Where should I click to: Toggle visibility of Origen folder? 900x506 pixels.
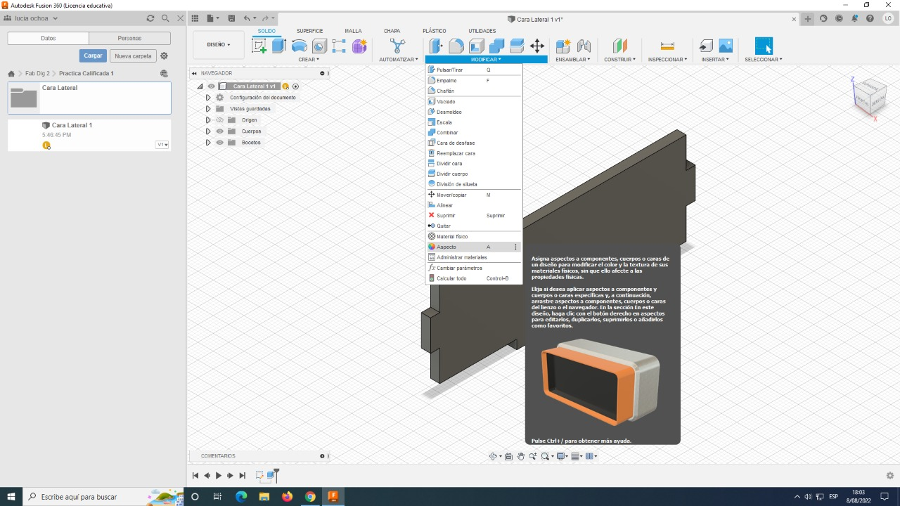click(219, 120)
